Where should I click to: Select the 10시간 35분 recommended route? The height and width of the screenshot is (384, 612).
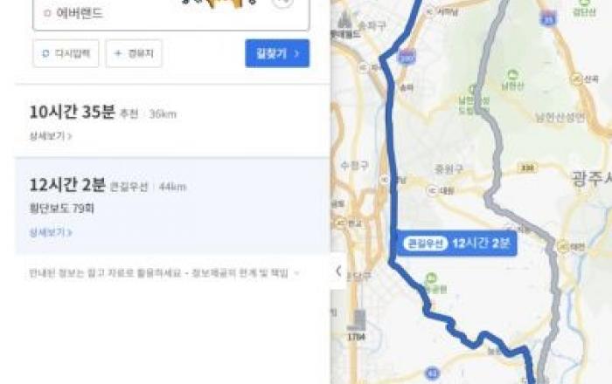click(x=172, y=120)
